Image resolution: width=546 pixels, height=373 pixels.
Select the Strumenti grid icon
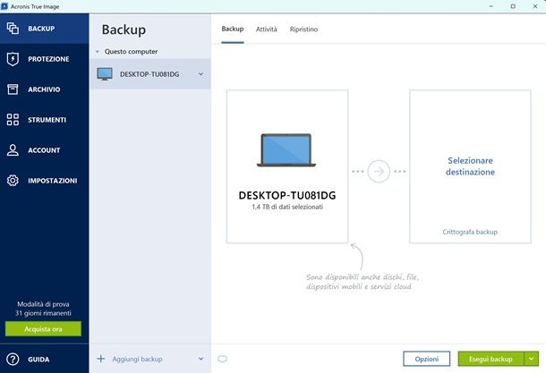(13, 120)
